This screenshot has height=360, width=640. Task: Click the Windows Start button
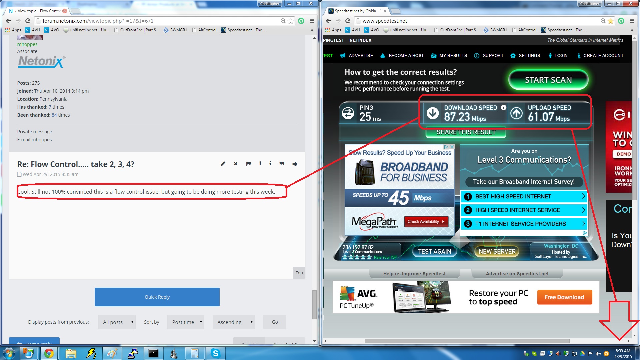pyautogui.click(x=9, y=353)
